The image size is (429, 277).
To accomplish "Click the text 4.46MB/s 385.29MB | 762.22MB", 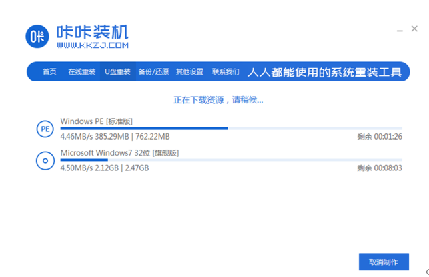I will [x=115, y=137].
